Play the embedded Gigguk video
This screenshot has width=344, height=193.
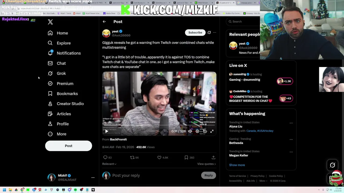pyautogui.click(x=107, y=131)
